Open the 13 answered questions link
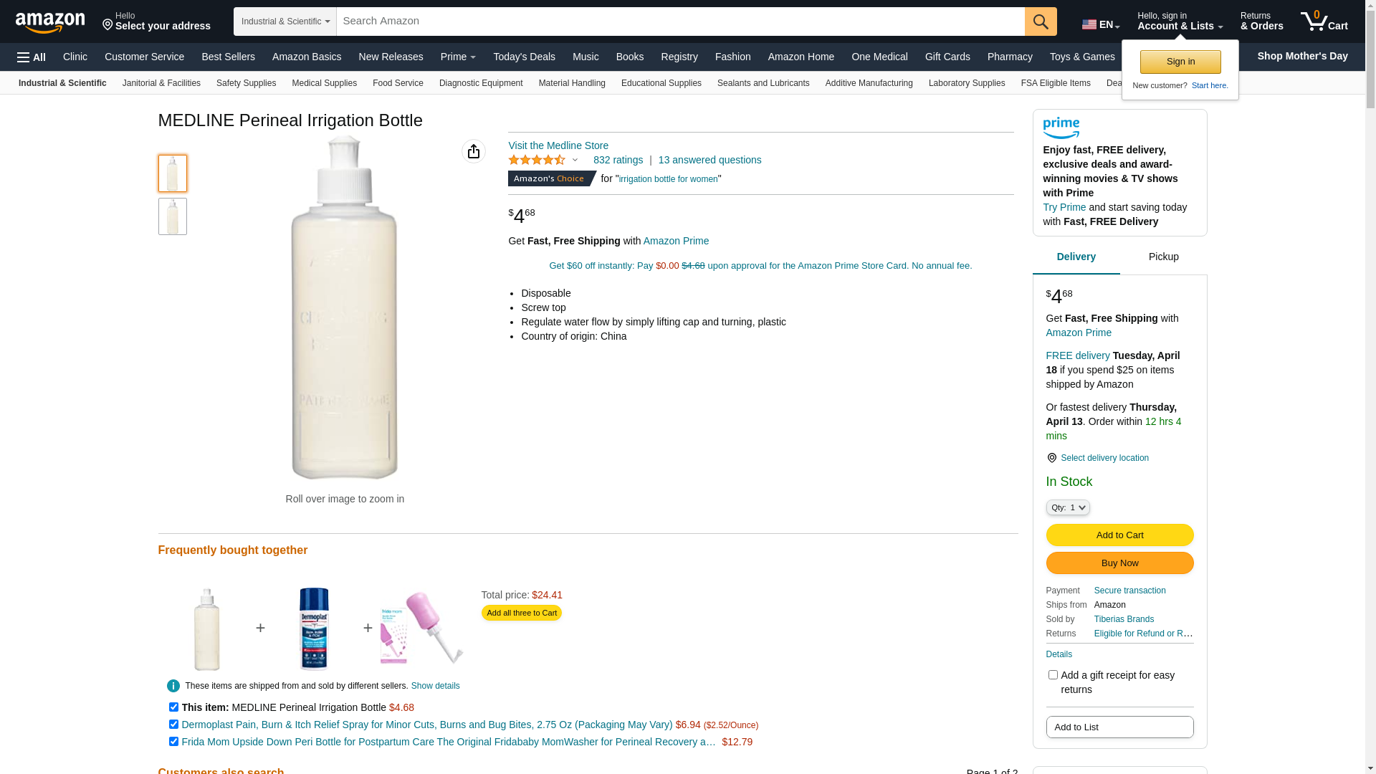This screenshot has width=1376, height=774. point(709,160)
